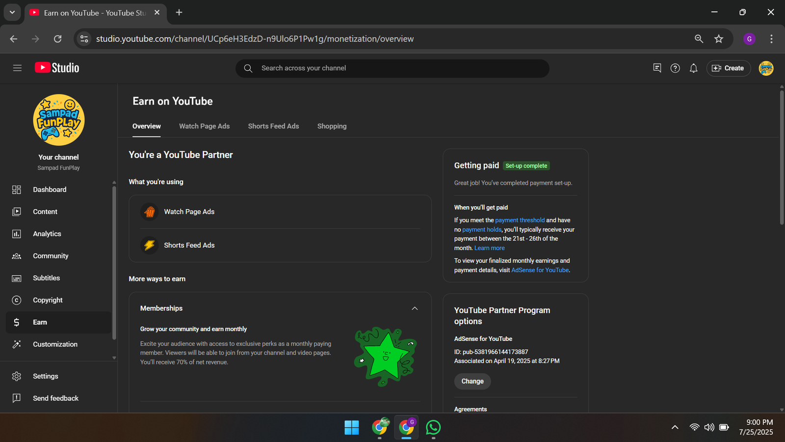
Task: Switch to the Shopping tab
Action: [332, 126]
